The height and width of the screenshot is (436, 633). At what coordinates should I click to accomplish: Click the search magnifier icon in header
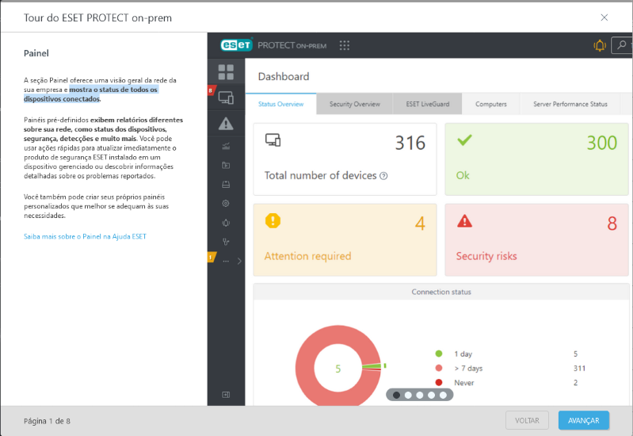point(621,45)
